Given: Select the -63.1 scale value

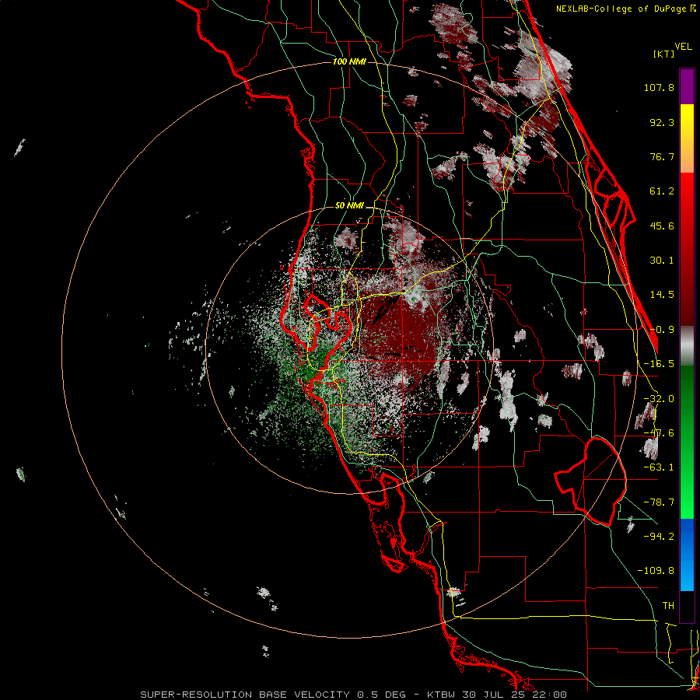Looking at the screenshot, I should pos(659,467).
